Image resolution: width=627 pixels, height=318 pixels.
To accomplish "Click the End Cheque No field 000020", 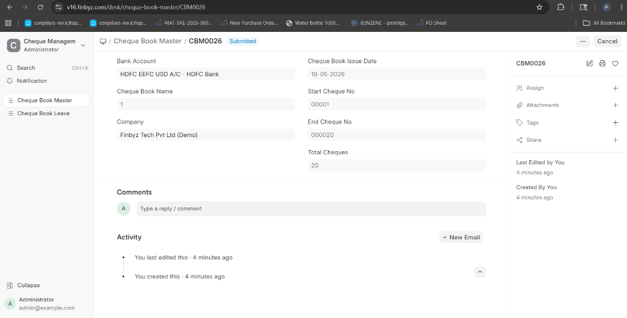I will tap(397, 135).
